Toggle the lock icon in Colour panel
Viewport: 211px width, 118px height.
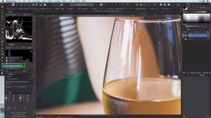coord(198,8)
